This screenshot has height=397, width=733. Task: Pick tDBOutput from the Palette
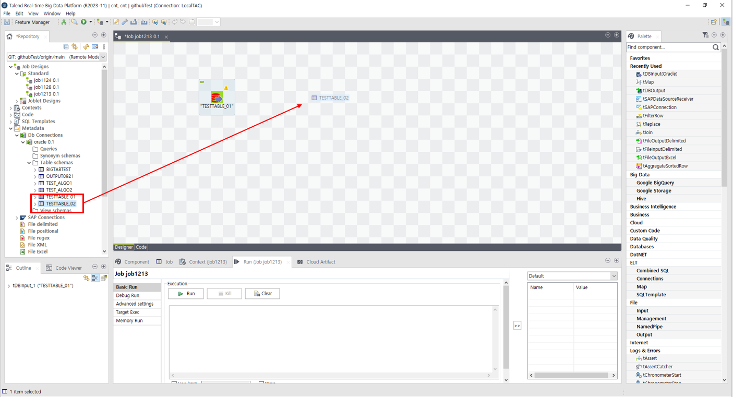(x=654, y=91)
